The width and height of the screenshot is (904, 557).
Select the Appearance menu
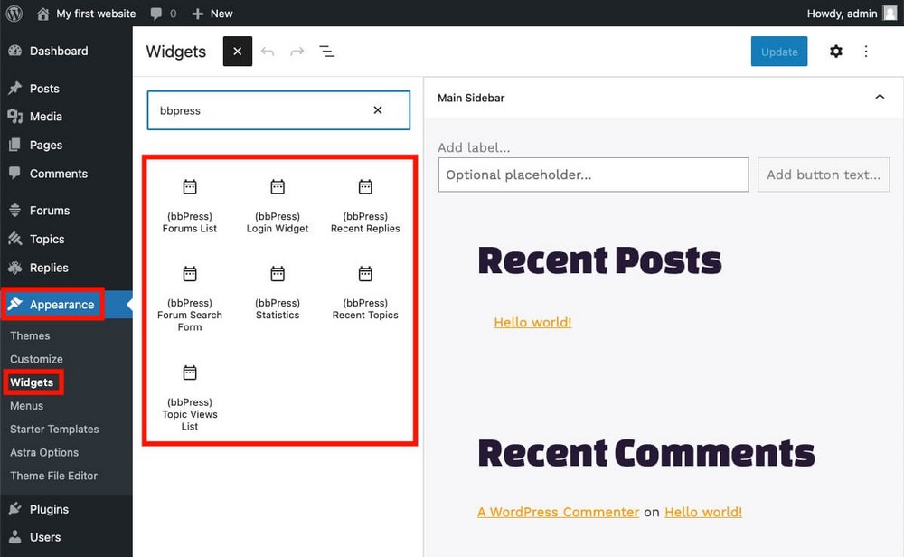[61, 305]
